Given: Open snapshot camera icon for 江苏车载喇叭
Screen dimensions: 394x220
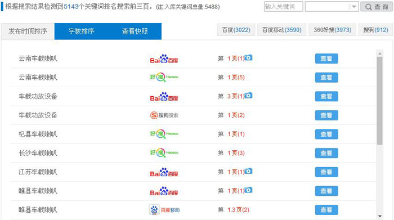Looking at the screenshot, I should coord(248,171).
